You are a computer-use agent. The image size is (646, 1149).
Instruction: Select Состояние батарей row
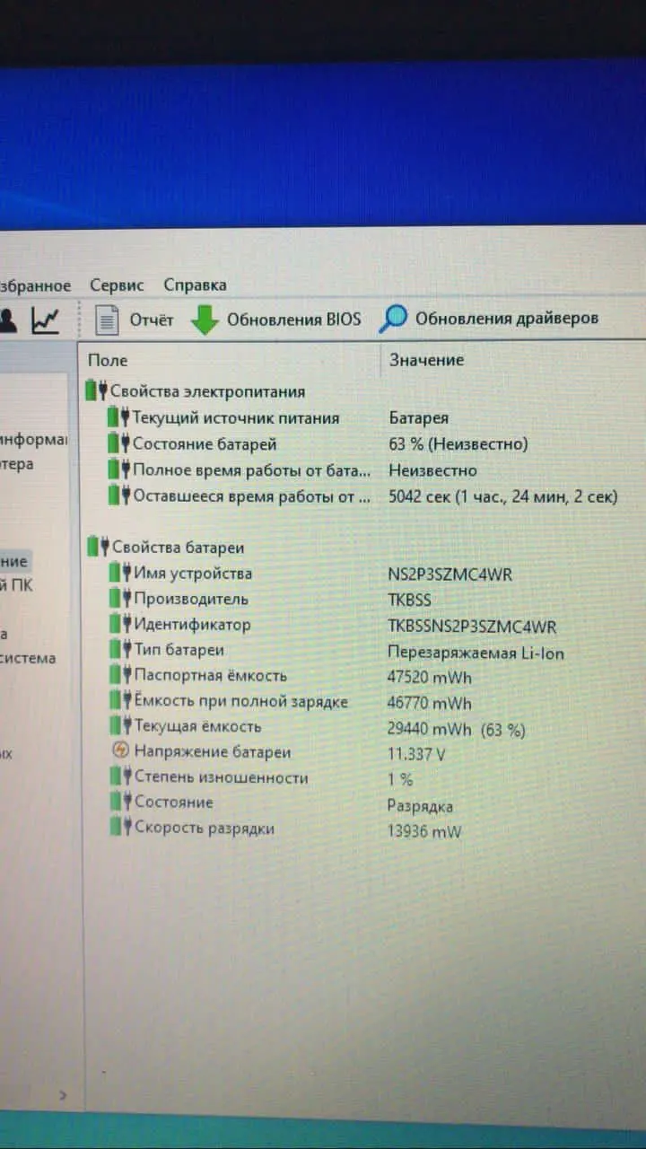362,443
